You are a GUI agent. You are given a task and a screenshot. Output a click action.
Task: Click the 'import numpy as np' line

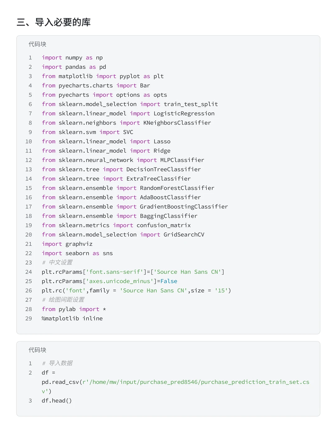click(72, 58)
